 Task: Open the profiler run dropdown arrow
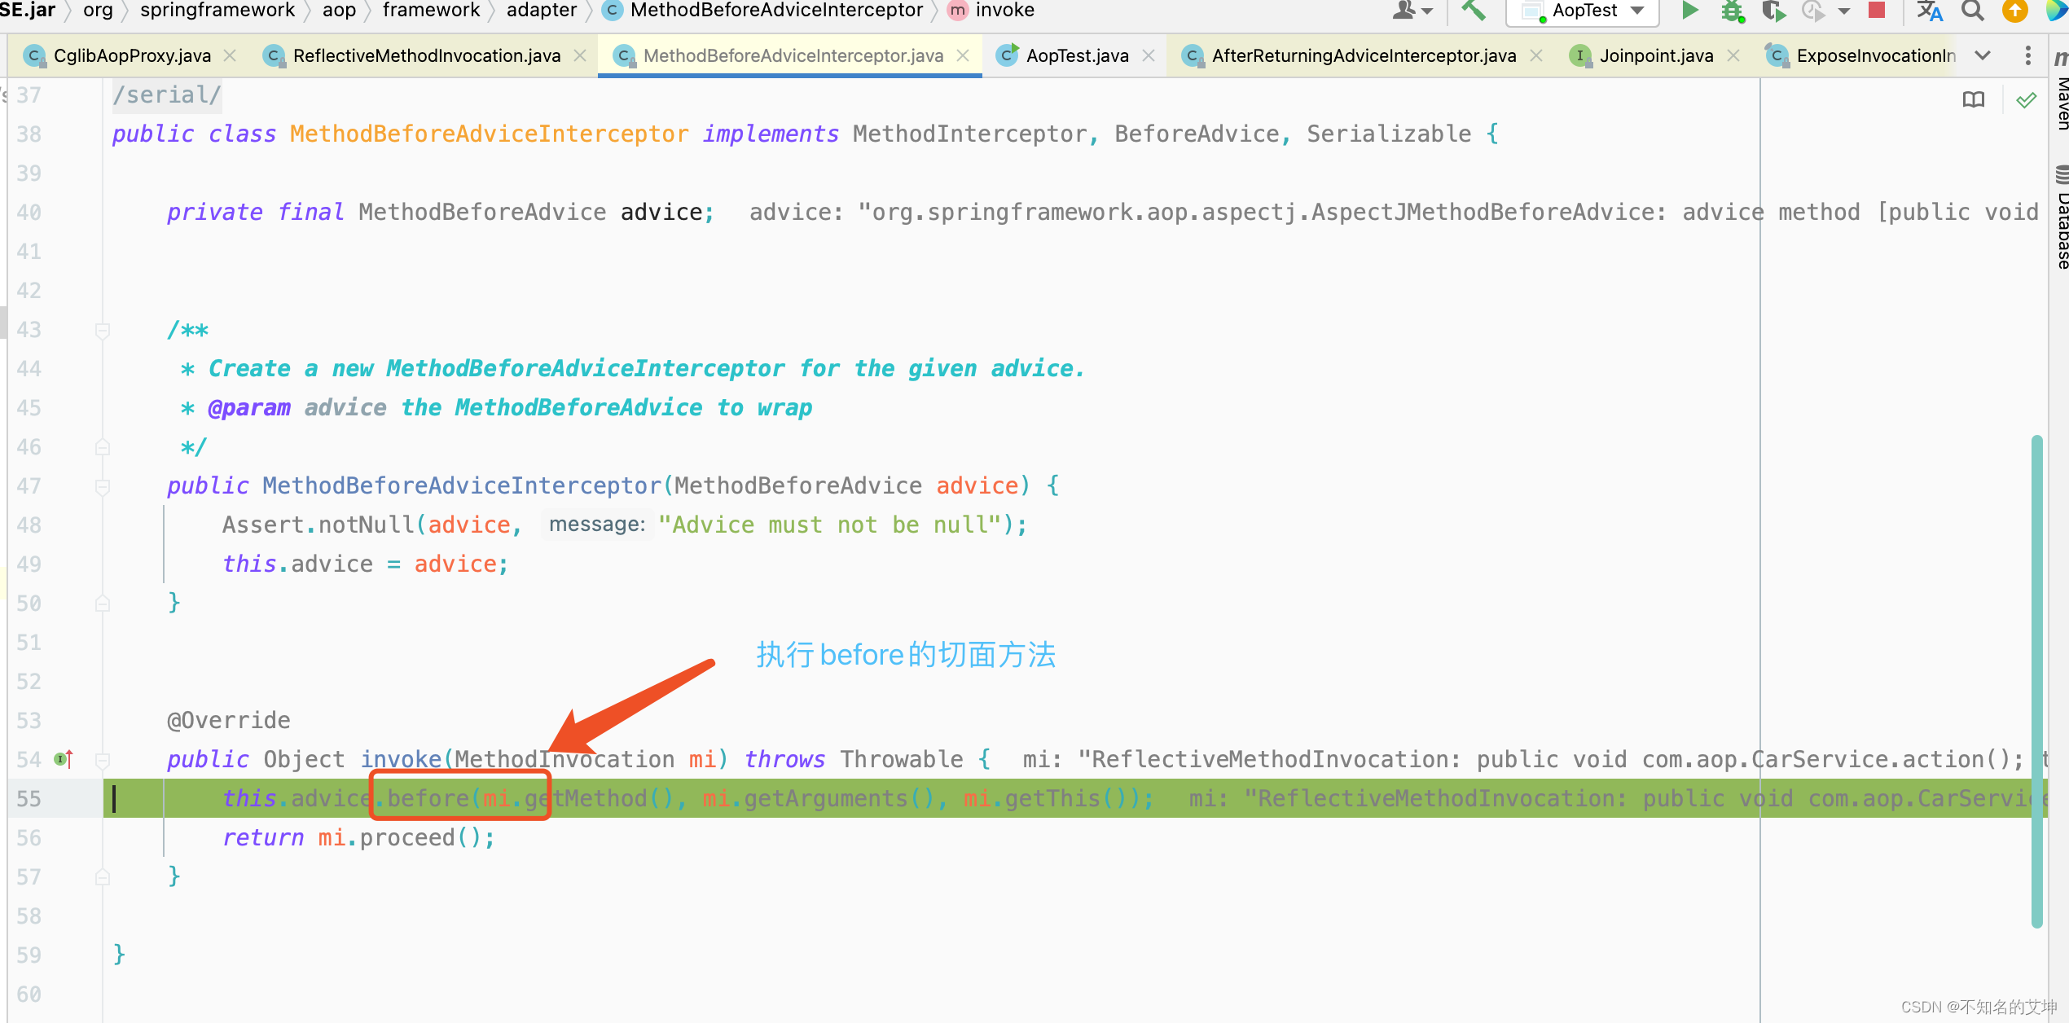[1844, 11]
